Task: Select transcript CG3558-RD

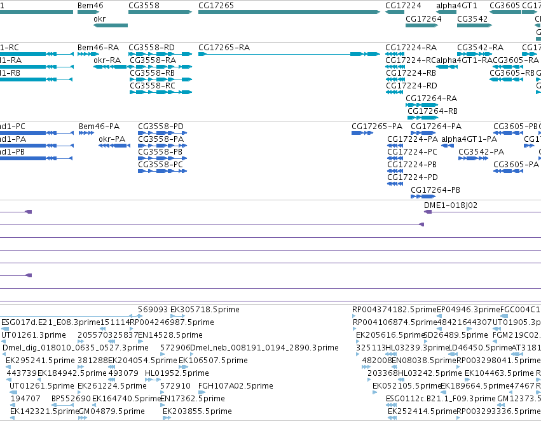Action: point(160,54)
